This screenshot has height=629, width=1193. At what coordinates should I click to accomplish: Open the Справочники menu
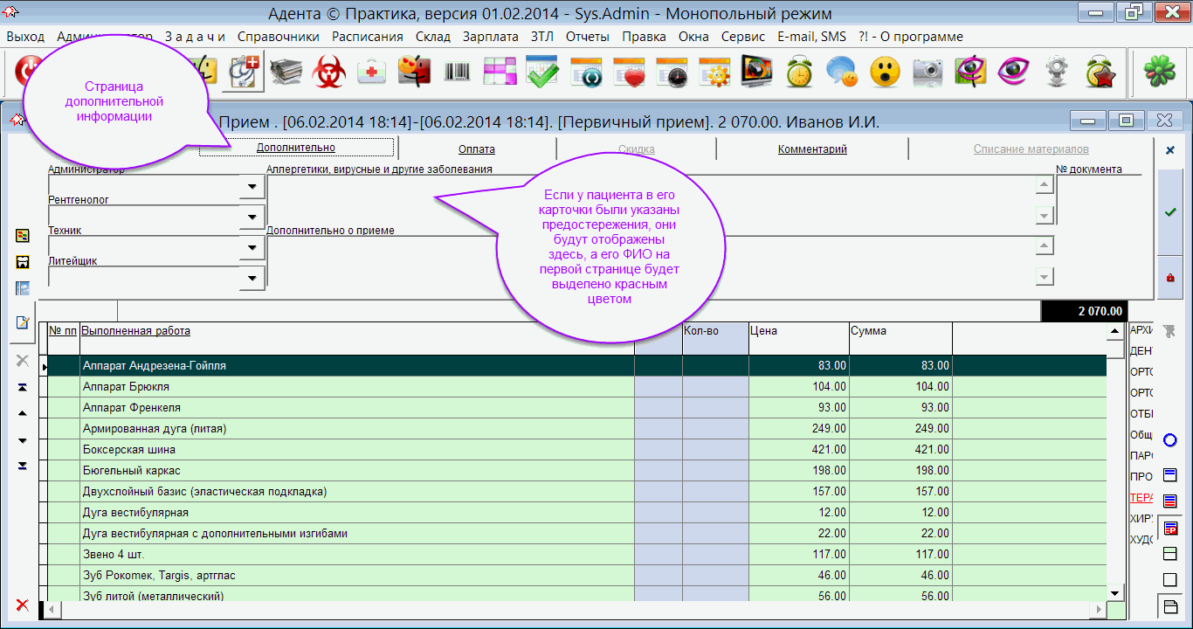(278, 37)
